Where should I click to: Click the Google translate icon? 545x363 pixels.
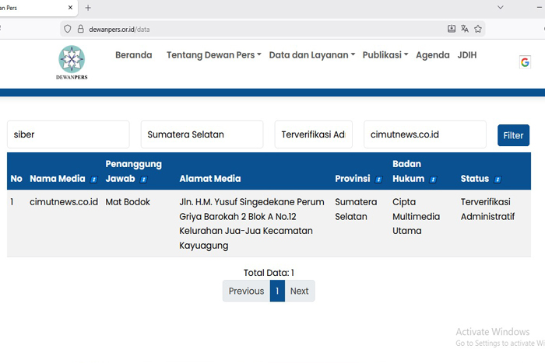tap(525, 62)
